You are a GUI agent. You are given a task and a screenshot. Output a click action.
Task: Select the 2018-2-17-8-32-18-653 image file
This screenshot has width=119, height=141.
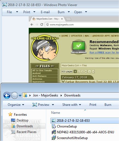[x=85, y=121]
